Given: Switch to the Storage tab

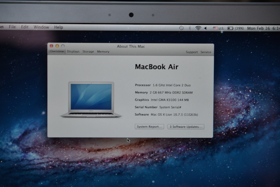Looking at the screenshot, I should click(88, 51).
